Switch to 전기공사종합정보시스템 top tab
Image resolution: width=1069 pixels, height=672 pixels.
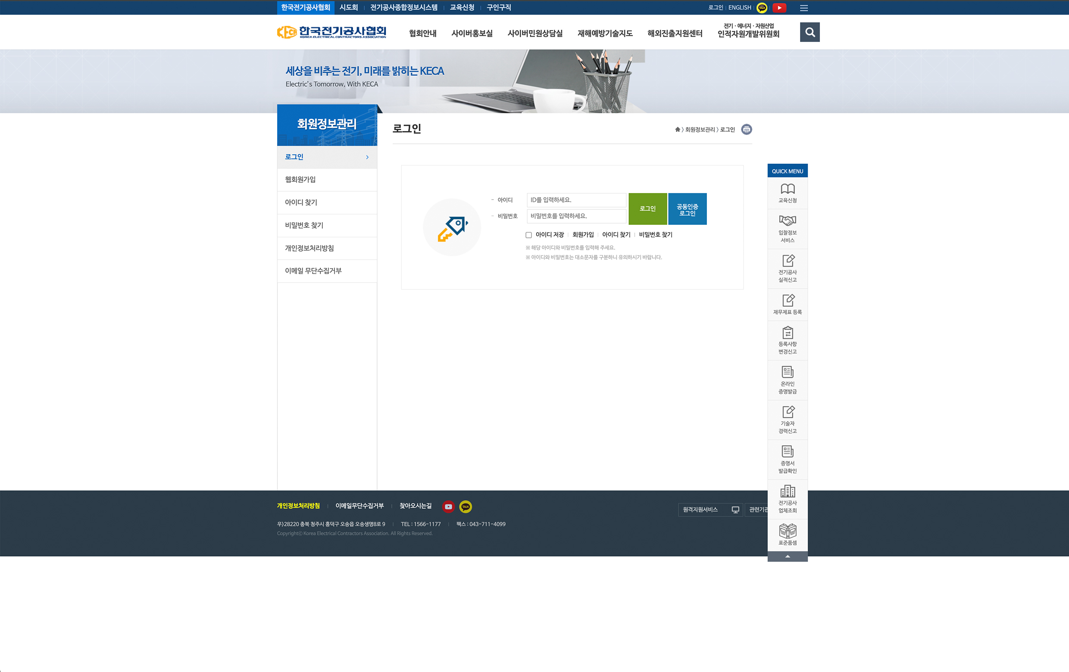pos(403,8)
